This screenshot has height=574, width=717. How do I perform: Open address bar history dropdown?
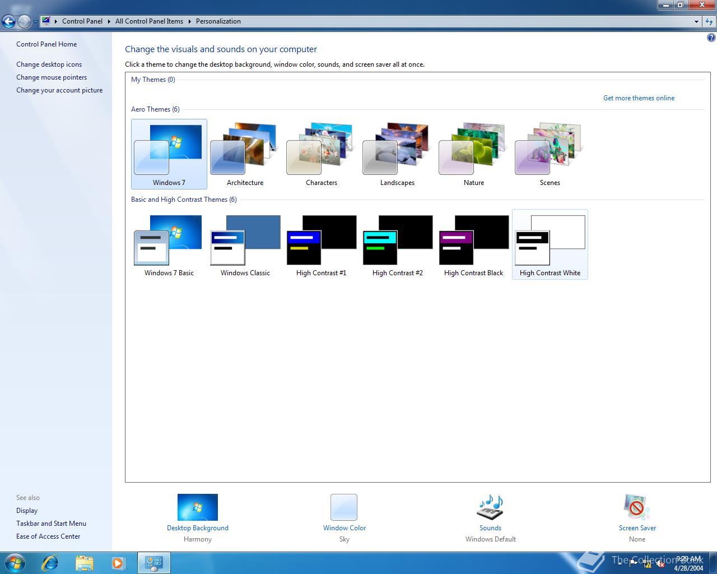(696, 21)
